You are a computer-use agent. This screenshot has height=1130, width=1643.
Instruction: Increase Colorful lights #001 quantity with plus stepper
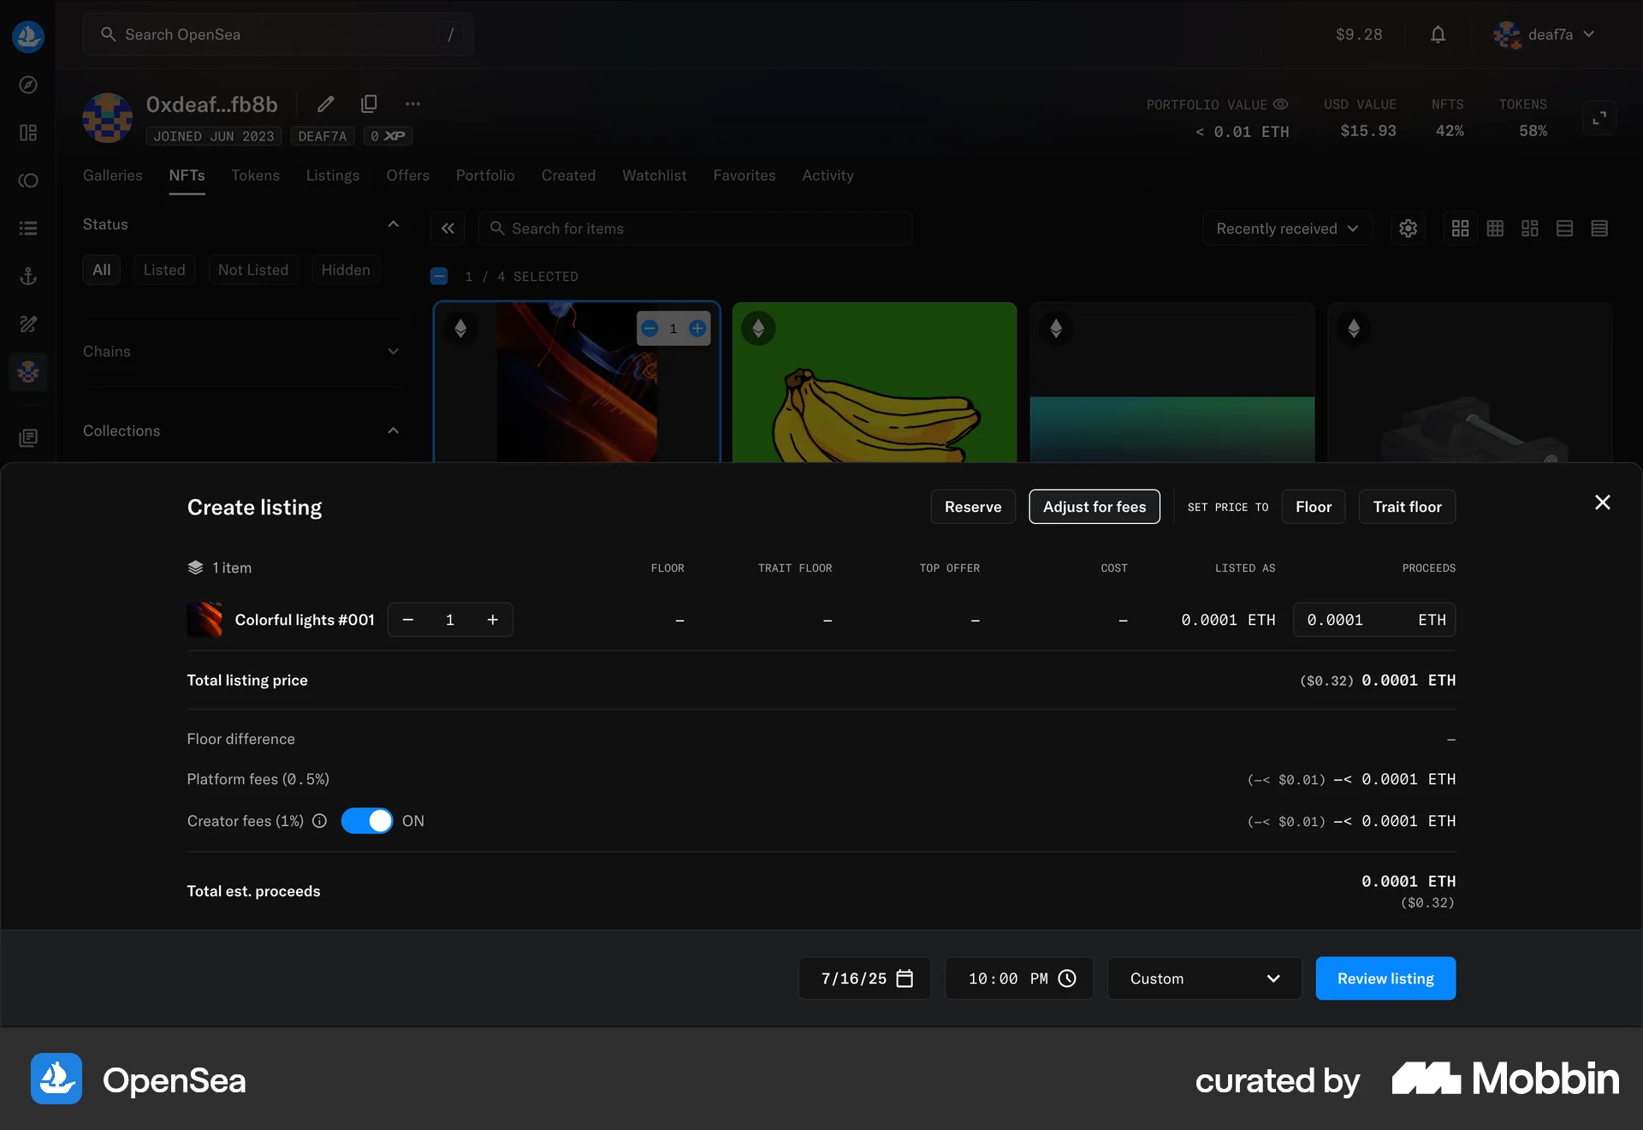click(493, 620)
